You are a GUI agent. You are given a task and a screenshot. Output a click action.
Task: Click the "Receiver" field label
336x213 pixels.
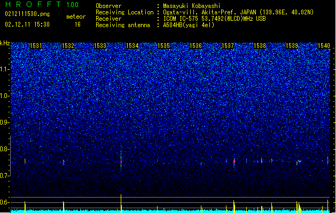coord(108,19)
